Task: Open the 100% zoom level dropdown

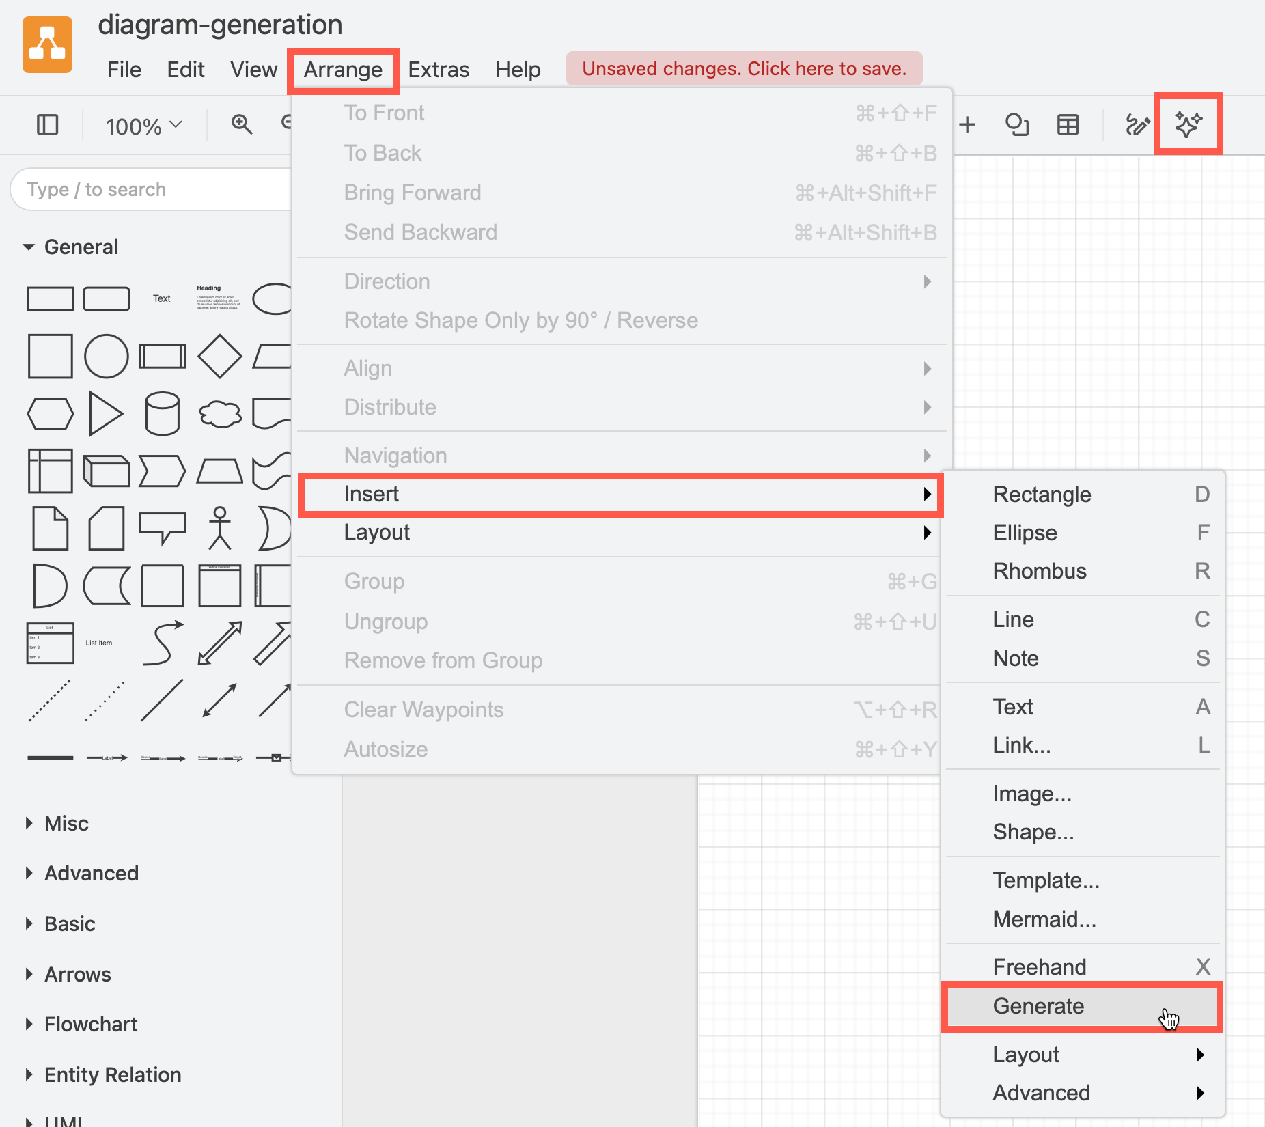Action: (141, 126)
